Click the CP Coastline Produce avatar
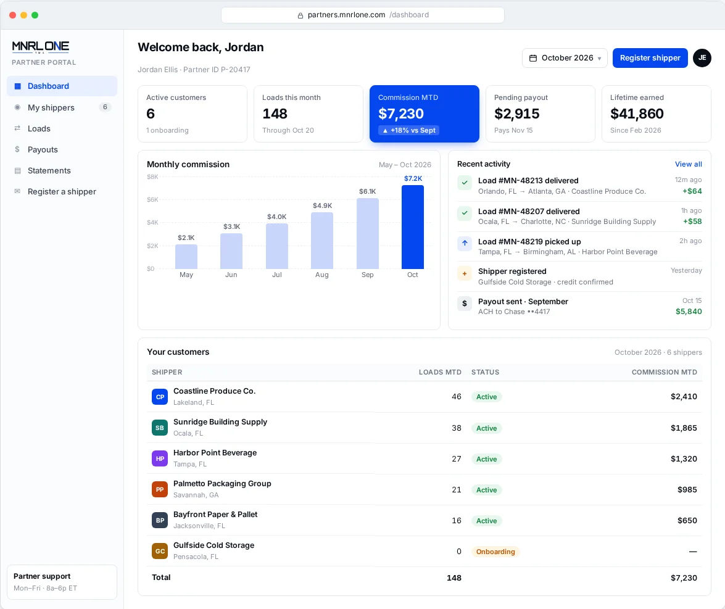The width and height of the screenshot is (725, 609). (160, 397)
